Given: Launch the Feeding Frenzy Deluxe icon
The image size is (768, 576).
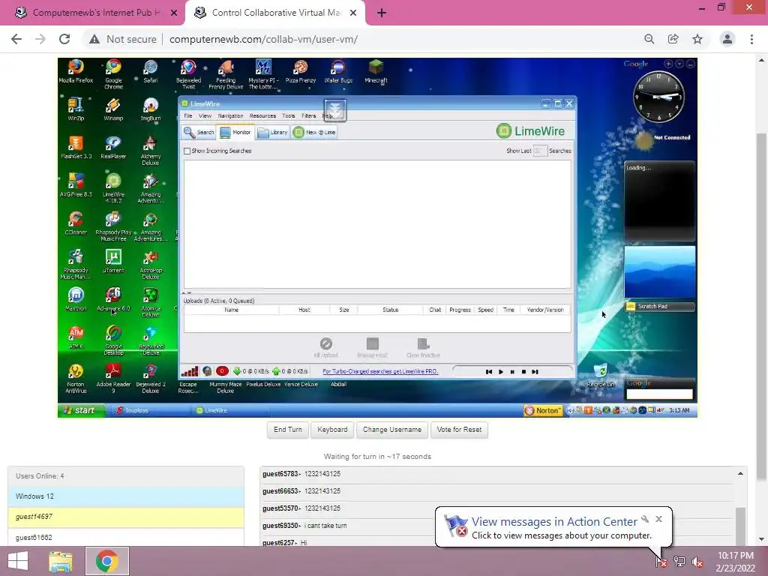Looking at the screenshot, I should coord(226,73).
